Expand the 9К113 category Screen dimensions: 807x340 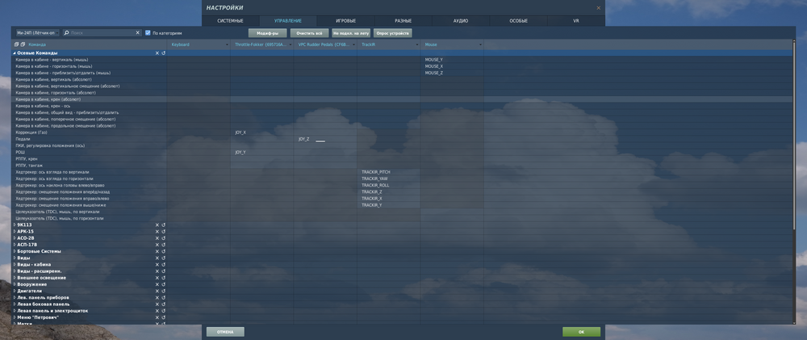[15, 225]
